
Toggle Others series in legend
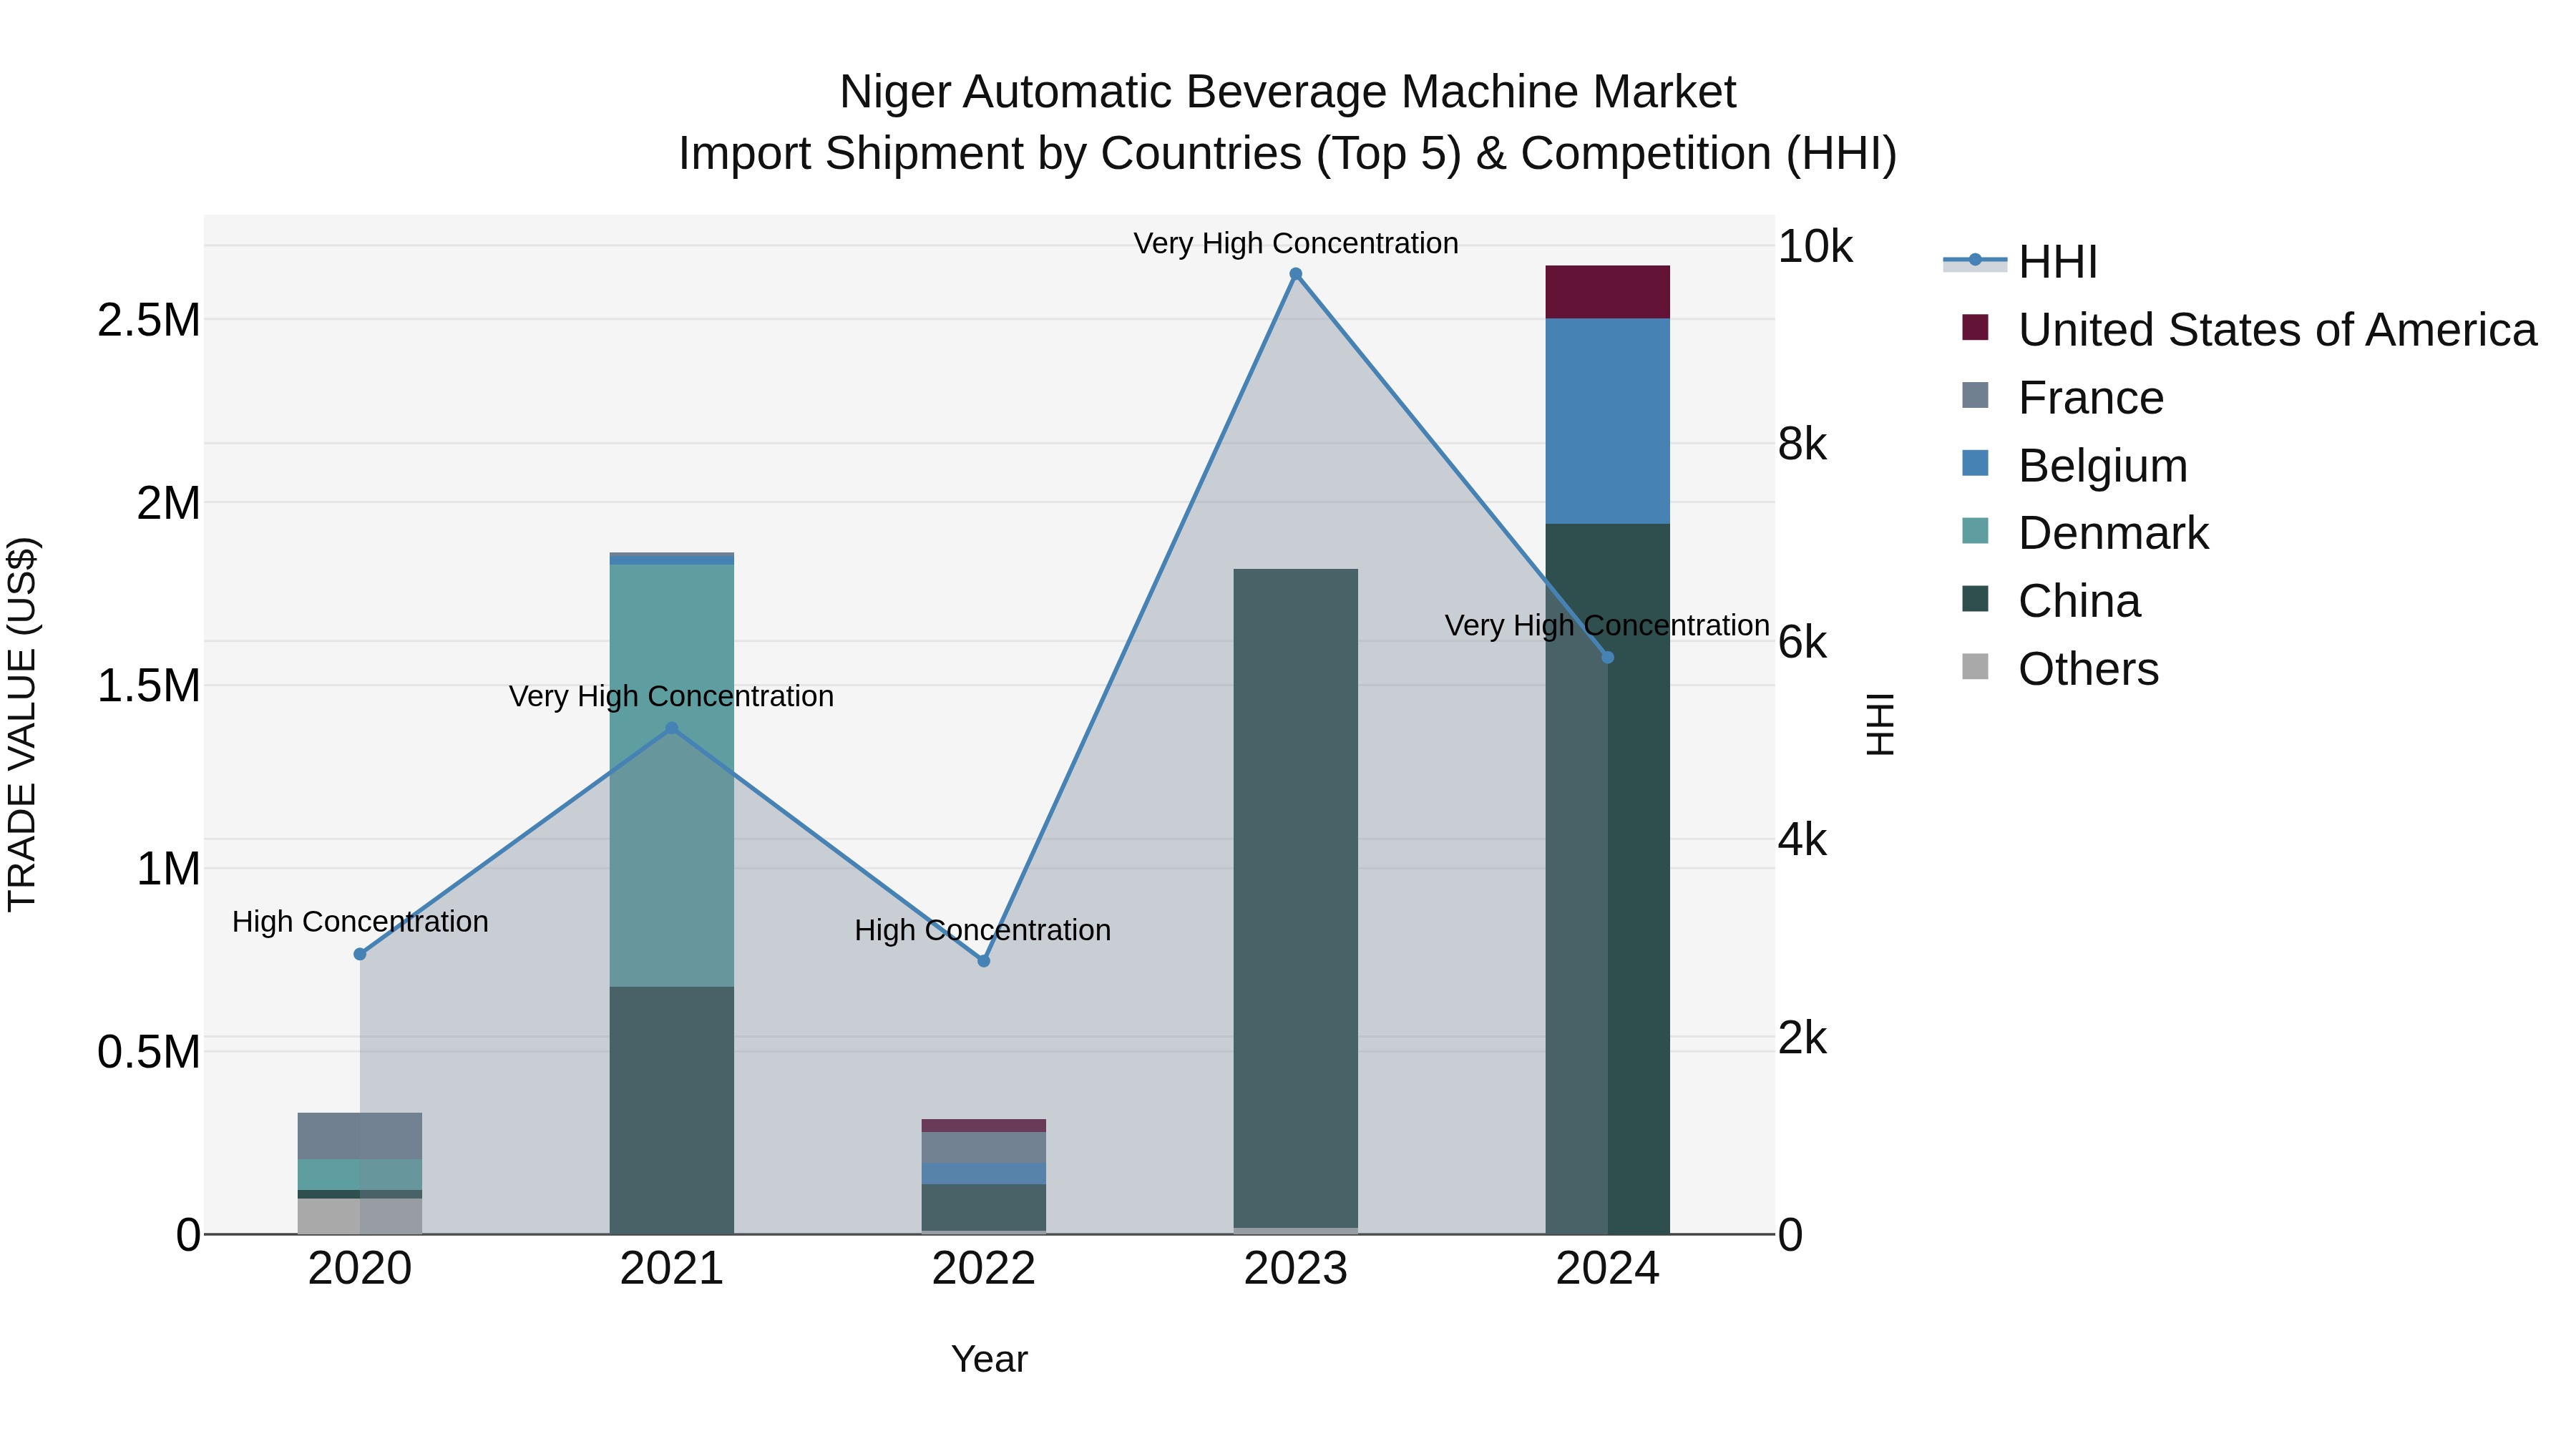pyautogui.click(x=2060, y=669)
